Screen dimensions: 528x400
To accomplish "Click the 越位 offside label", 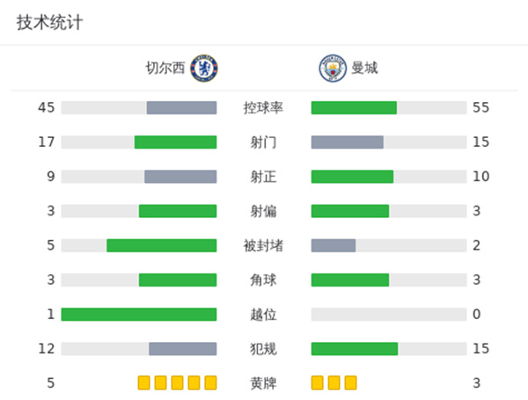I will pos(263,314).
